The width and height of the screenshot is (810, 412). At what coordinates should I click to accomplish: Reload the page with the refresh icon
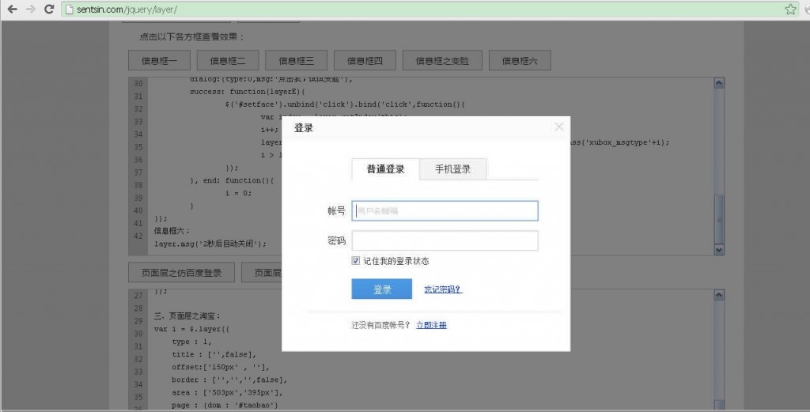[48, 9]
